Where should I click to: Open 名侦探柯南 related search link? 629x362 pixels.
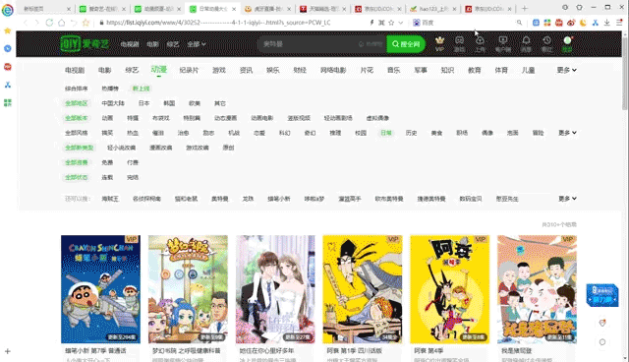(146, 199)
